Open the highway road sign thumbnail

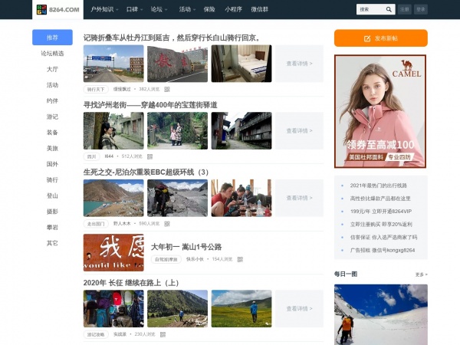click(x=113, y=64)
